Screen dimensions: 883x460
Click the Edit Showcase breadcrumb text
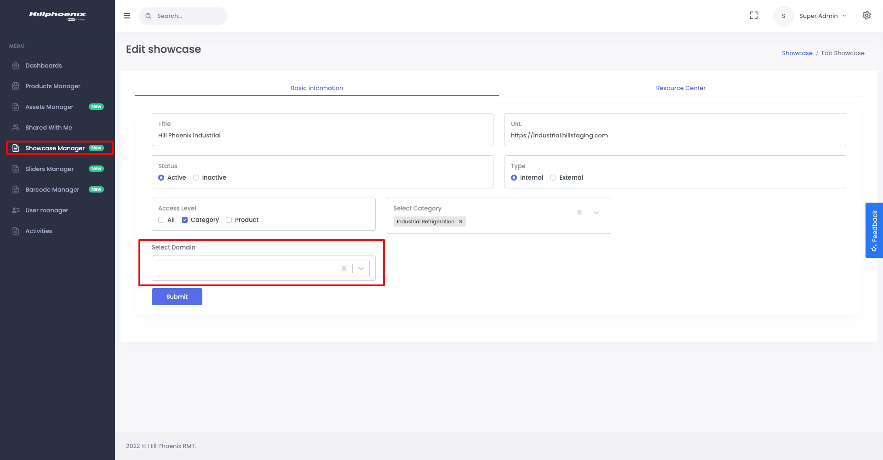click(843, 53)
